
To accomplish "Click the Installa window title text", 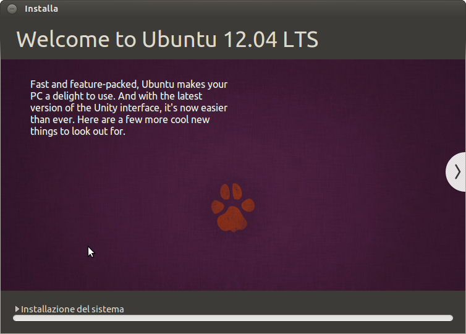I will [x=41, y=9].
